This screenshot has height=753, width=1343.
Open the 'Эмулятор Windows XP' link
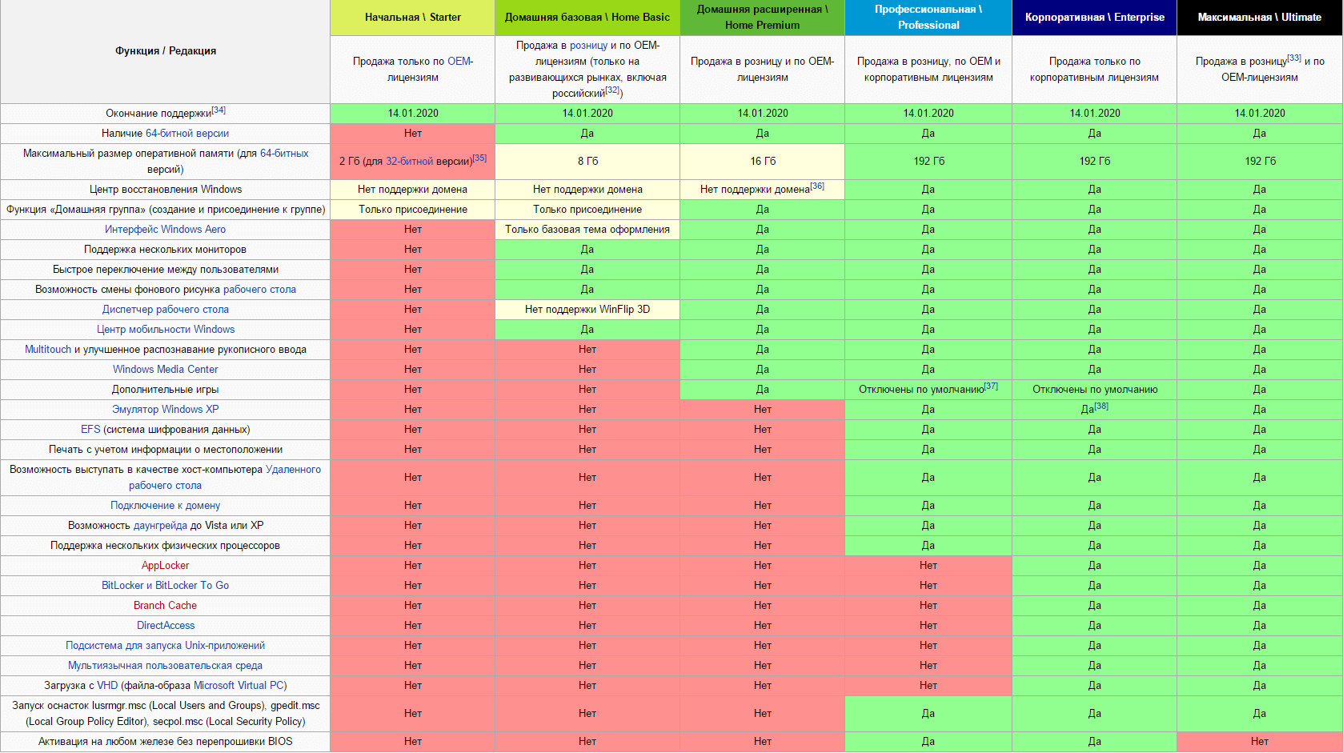point(165,409)
